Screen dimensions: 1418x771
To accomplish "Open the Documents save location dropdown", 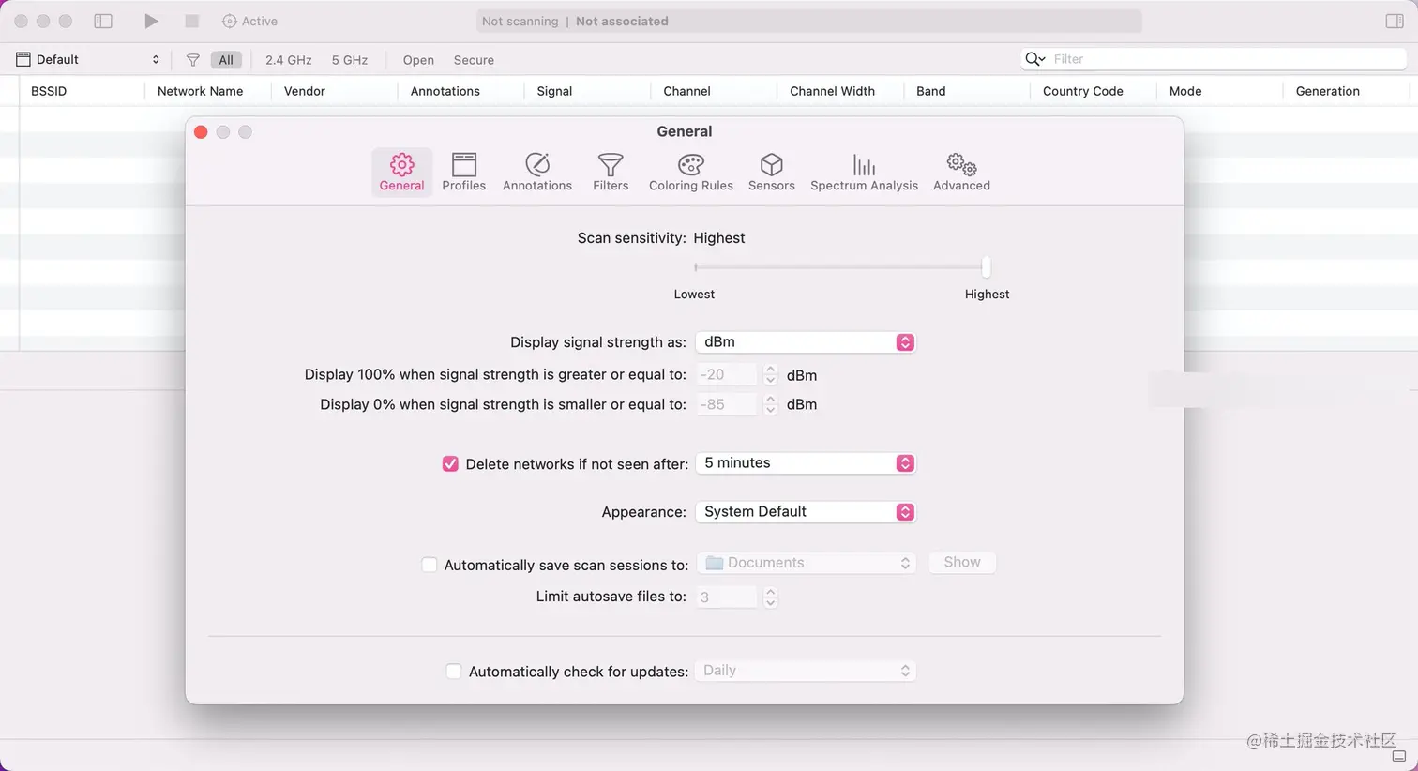I will click(x=806, y=563).
